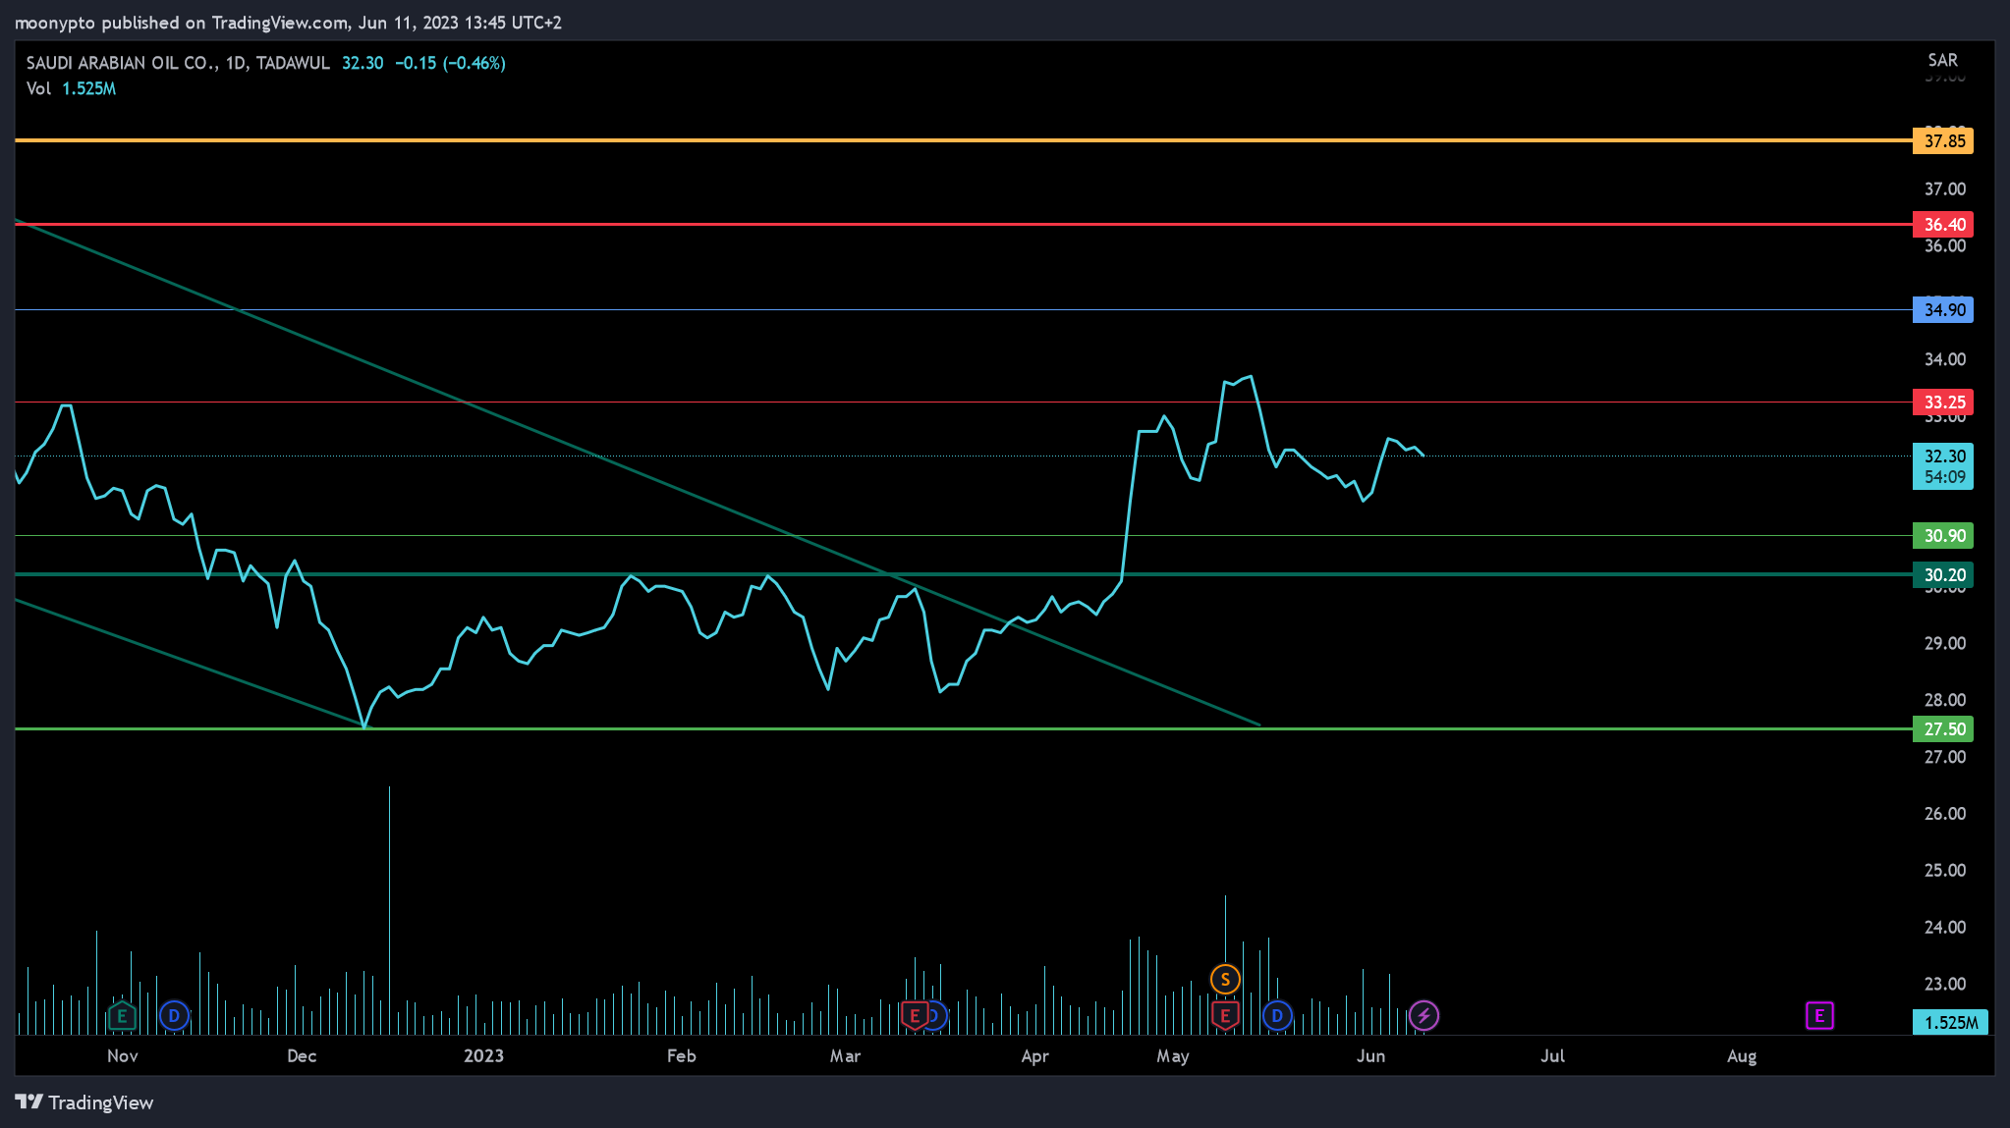2010x1128 pixels.
Task: Select the orange 37.85 price label
Action: click(x=1943, y=141)
